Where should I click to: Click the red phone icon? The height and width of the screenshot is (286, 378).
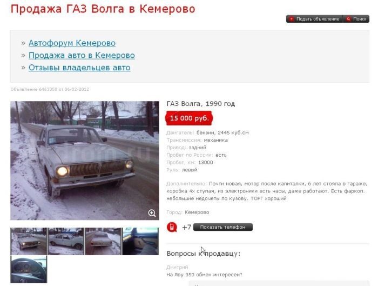click(x=172, y=227)
